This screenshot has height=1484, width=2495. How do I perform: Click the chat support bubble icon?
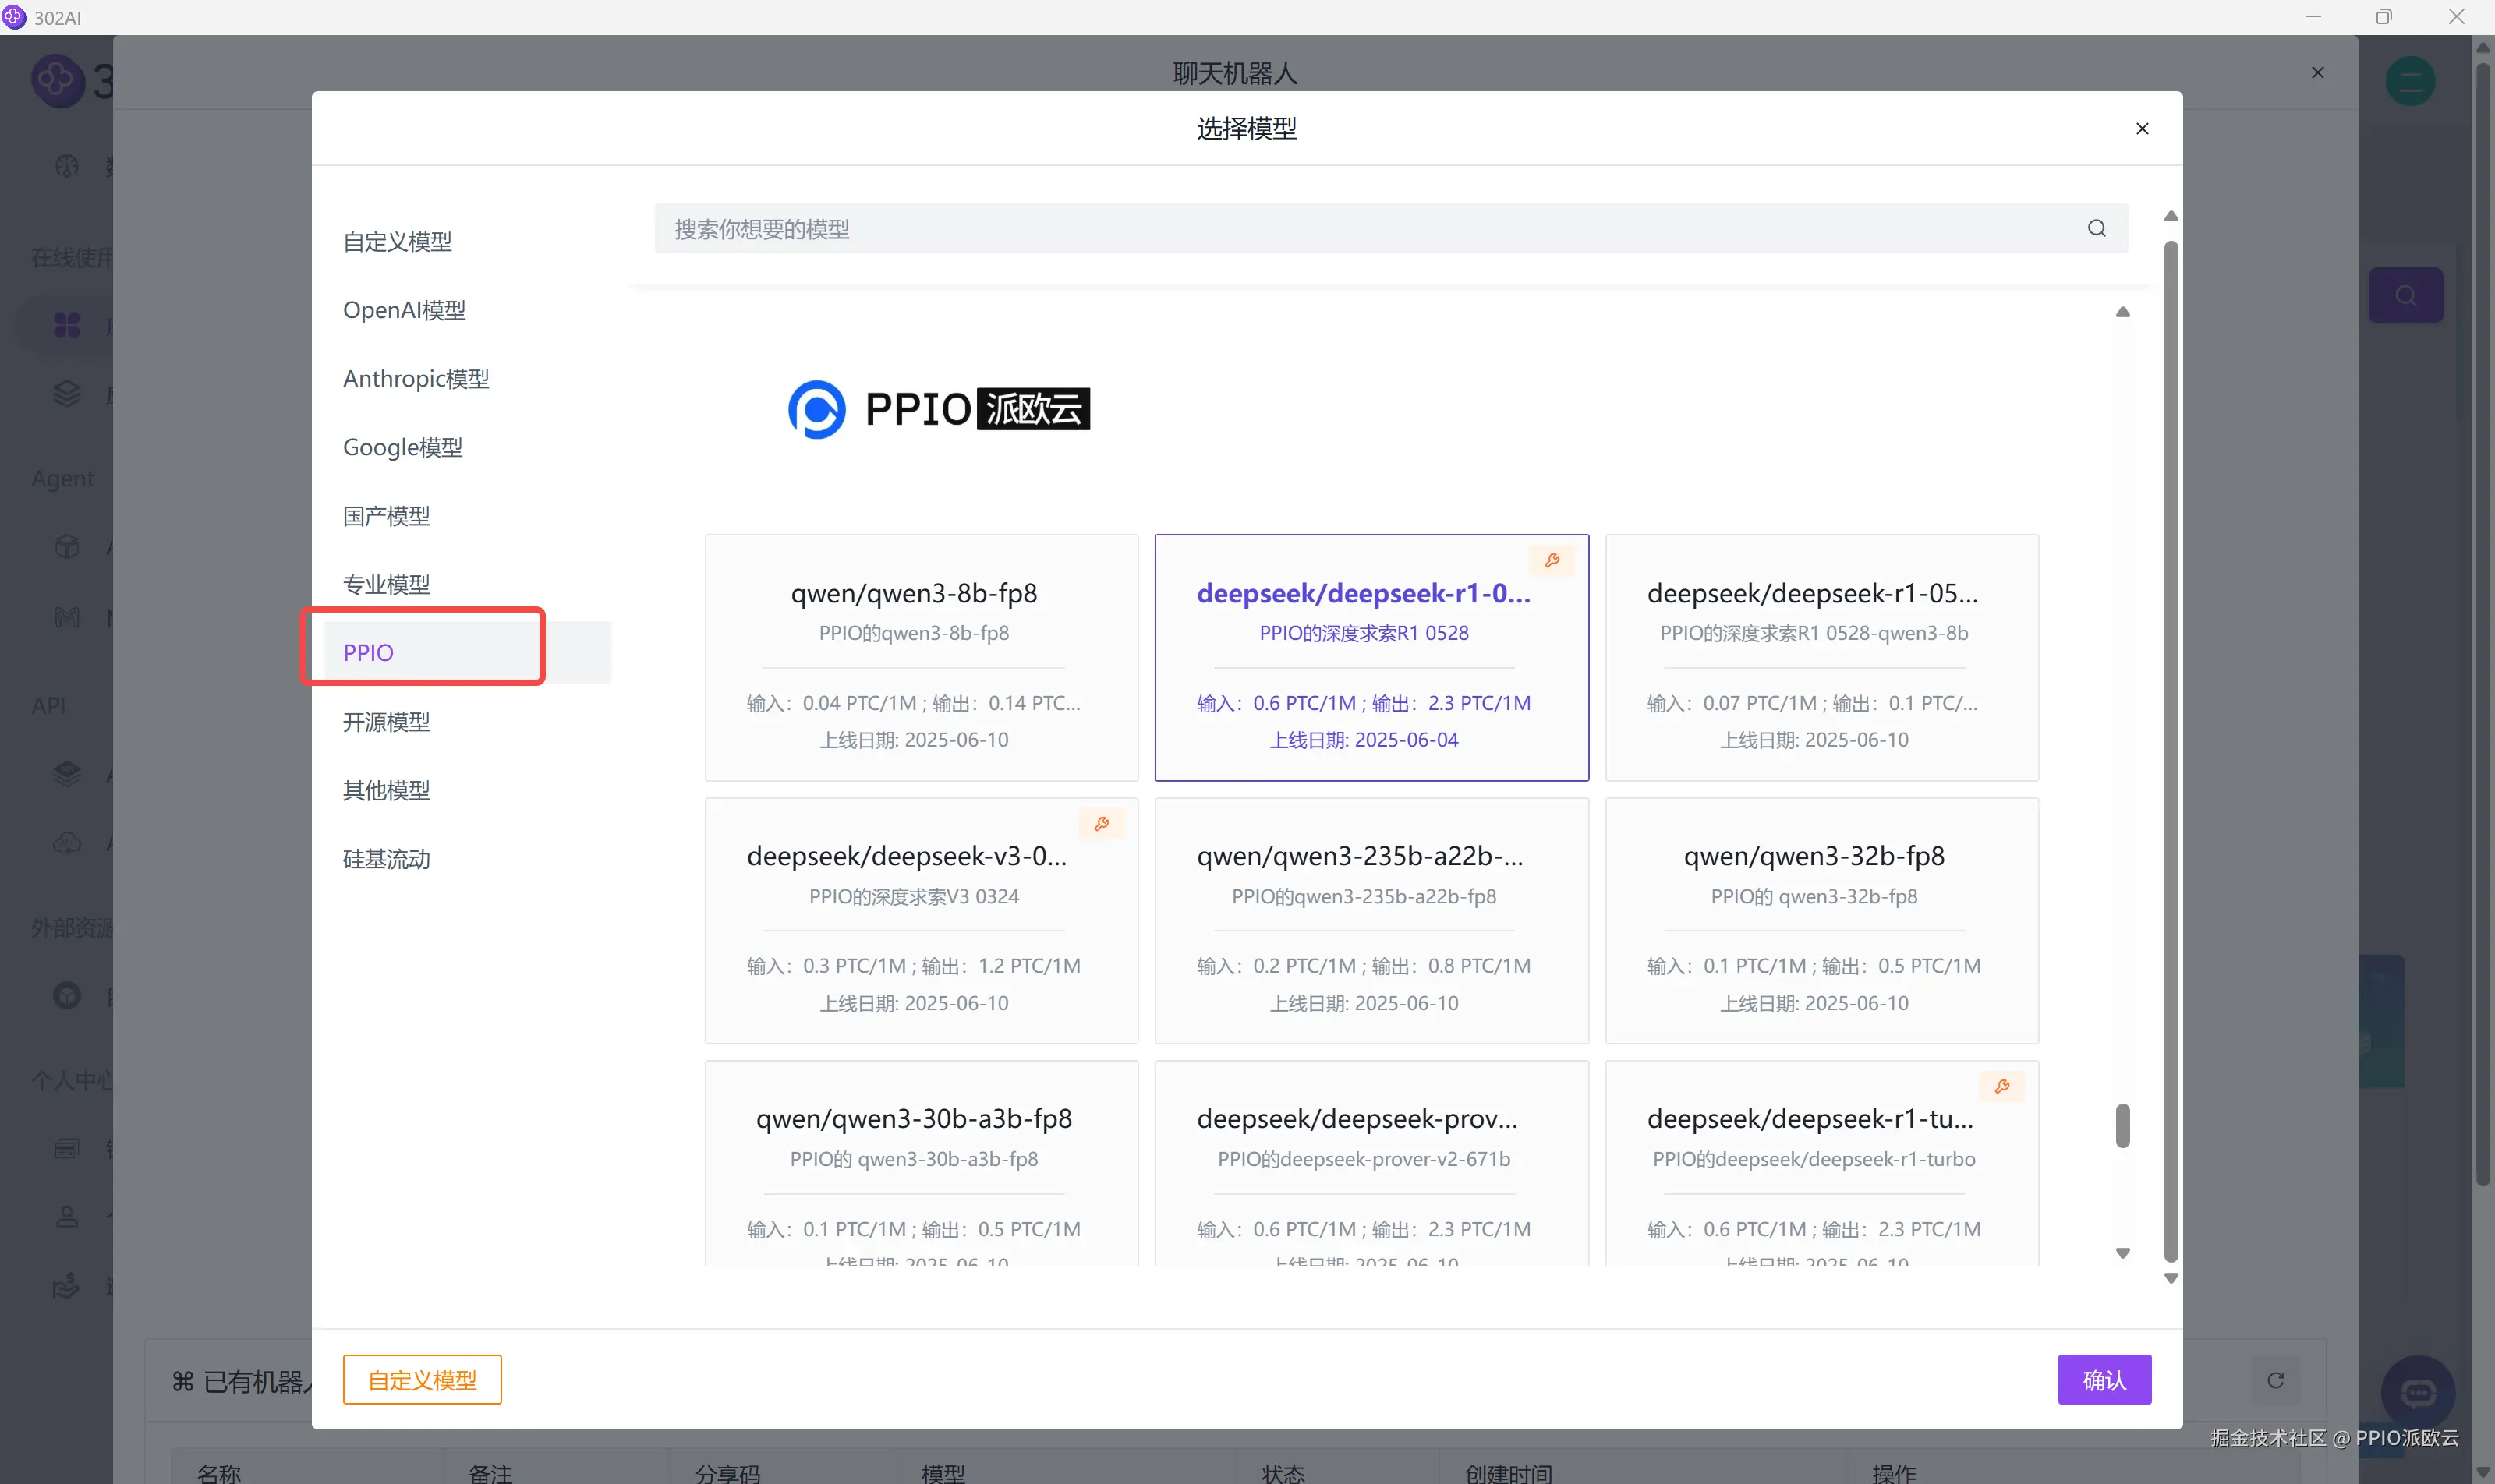pos(2417,1391)
